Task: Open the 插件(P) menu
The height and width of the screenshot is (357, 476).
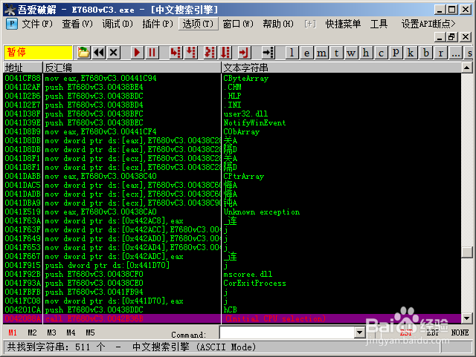Action: [158, 24]
